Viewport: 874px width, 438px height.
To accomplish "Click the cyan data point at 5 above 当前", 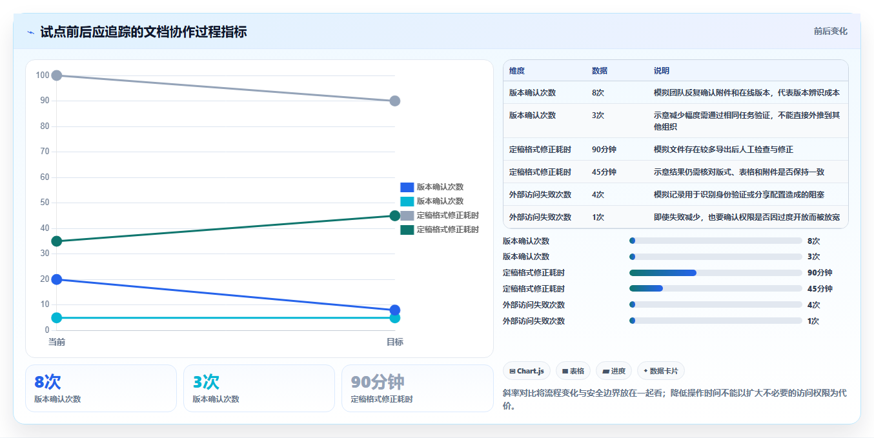I will [x=57, y=317].
